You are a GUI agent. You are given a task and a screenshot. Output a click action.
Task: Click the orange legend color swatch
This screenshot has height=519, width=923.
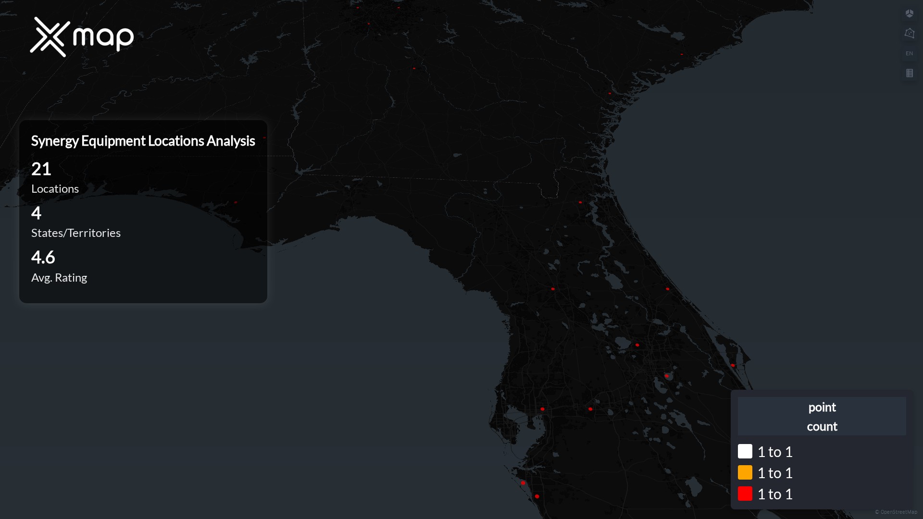(745, 472)
